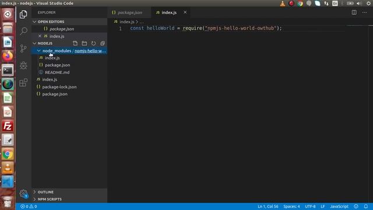Launch Firefox from the Ubuntu dock

(x=8, y=56)
